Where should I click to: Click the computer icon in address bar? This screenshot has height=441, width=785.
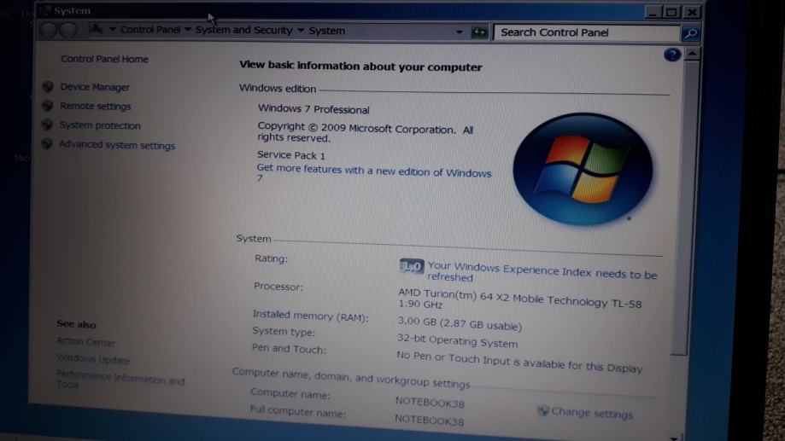click(97, 30)
